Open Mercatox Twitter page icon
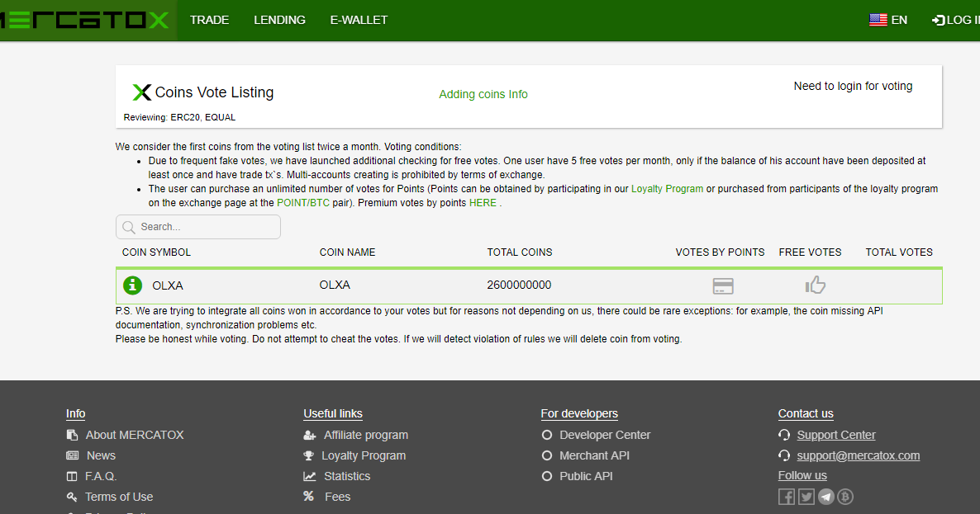 tap(806, 497)
